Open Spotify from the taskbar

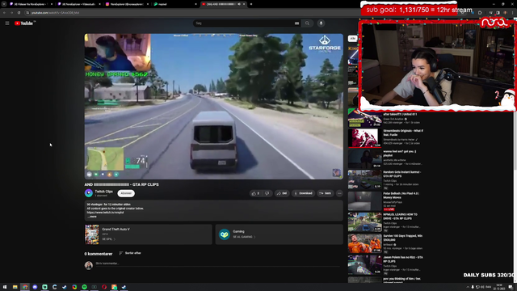[x=84, y=287]
